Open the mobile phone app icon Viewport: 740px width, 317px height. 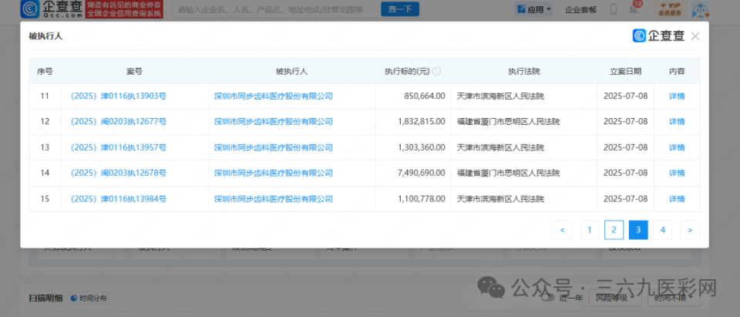(614, 9)
